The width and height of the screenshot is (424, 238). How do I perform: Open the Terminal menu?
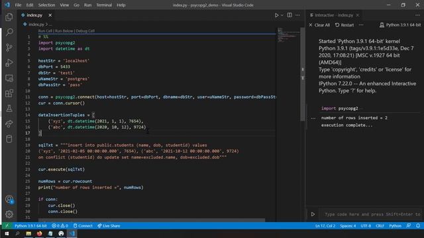(x=104, y=5)
